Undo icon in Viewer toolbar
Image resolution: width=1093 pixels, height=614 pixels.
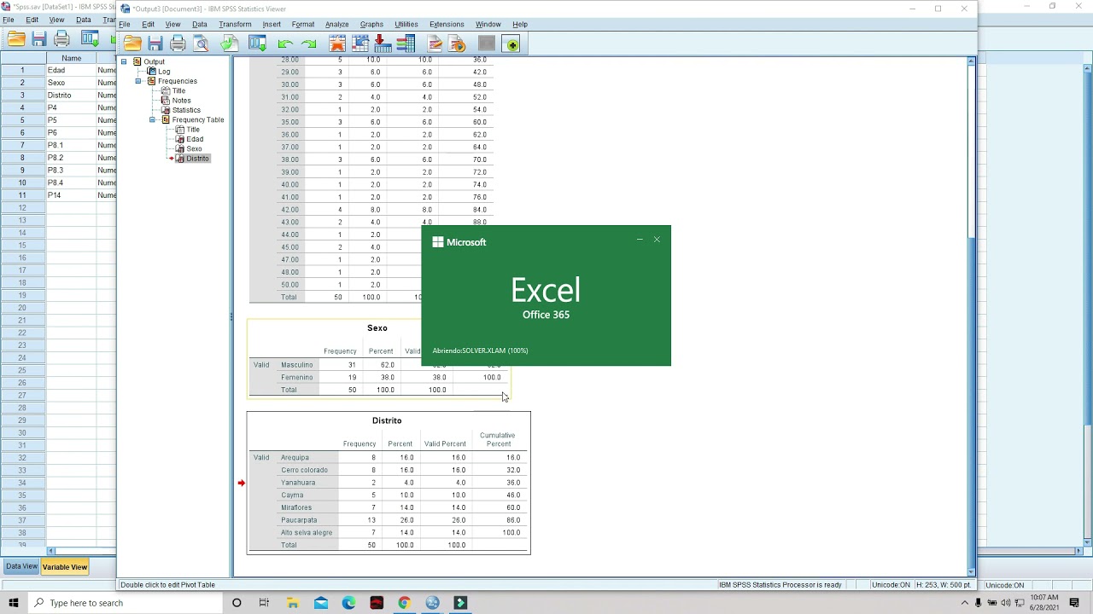[285, 43]
